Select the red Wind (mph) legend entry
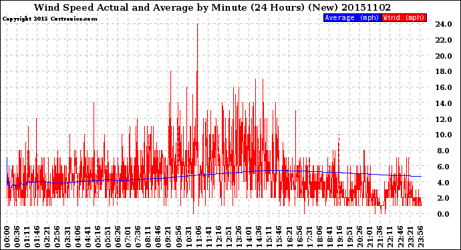Screen dimensions: 461x250 coord(404,17)
